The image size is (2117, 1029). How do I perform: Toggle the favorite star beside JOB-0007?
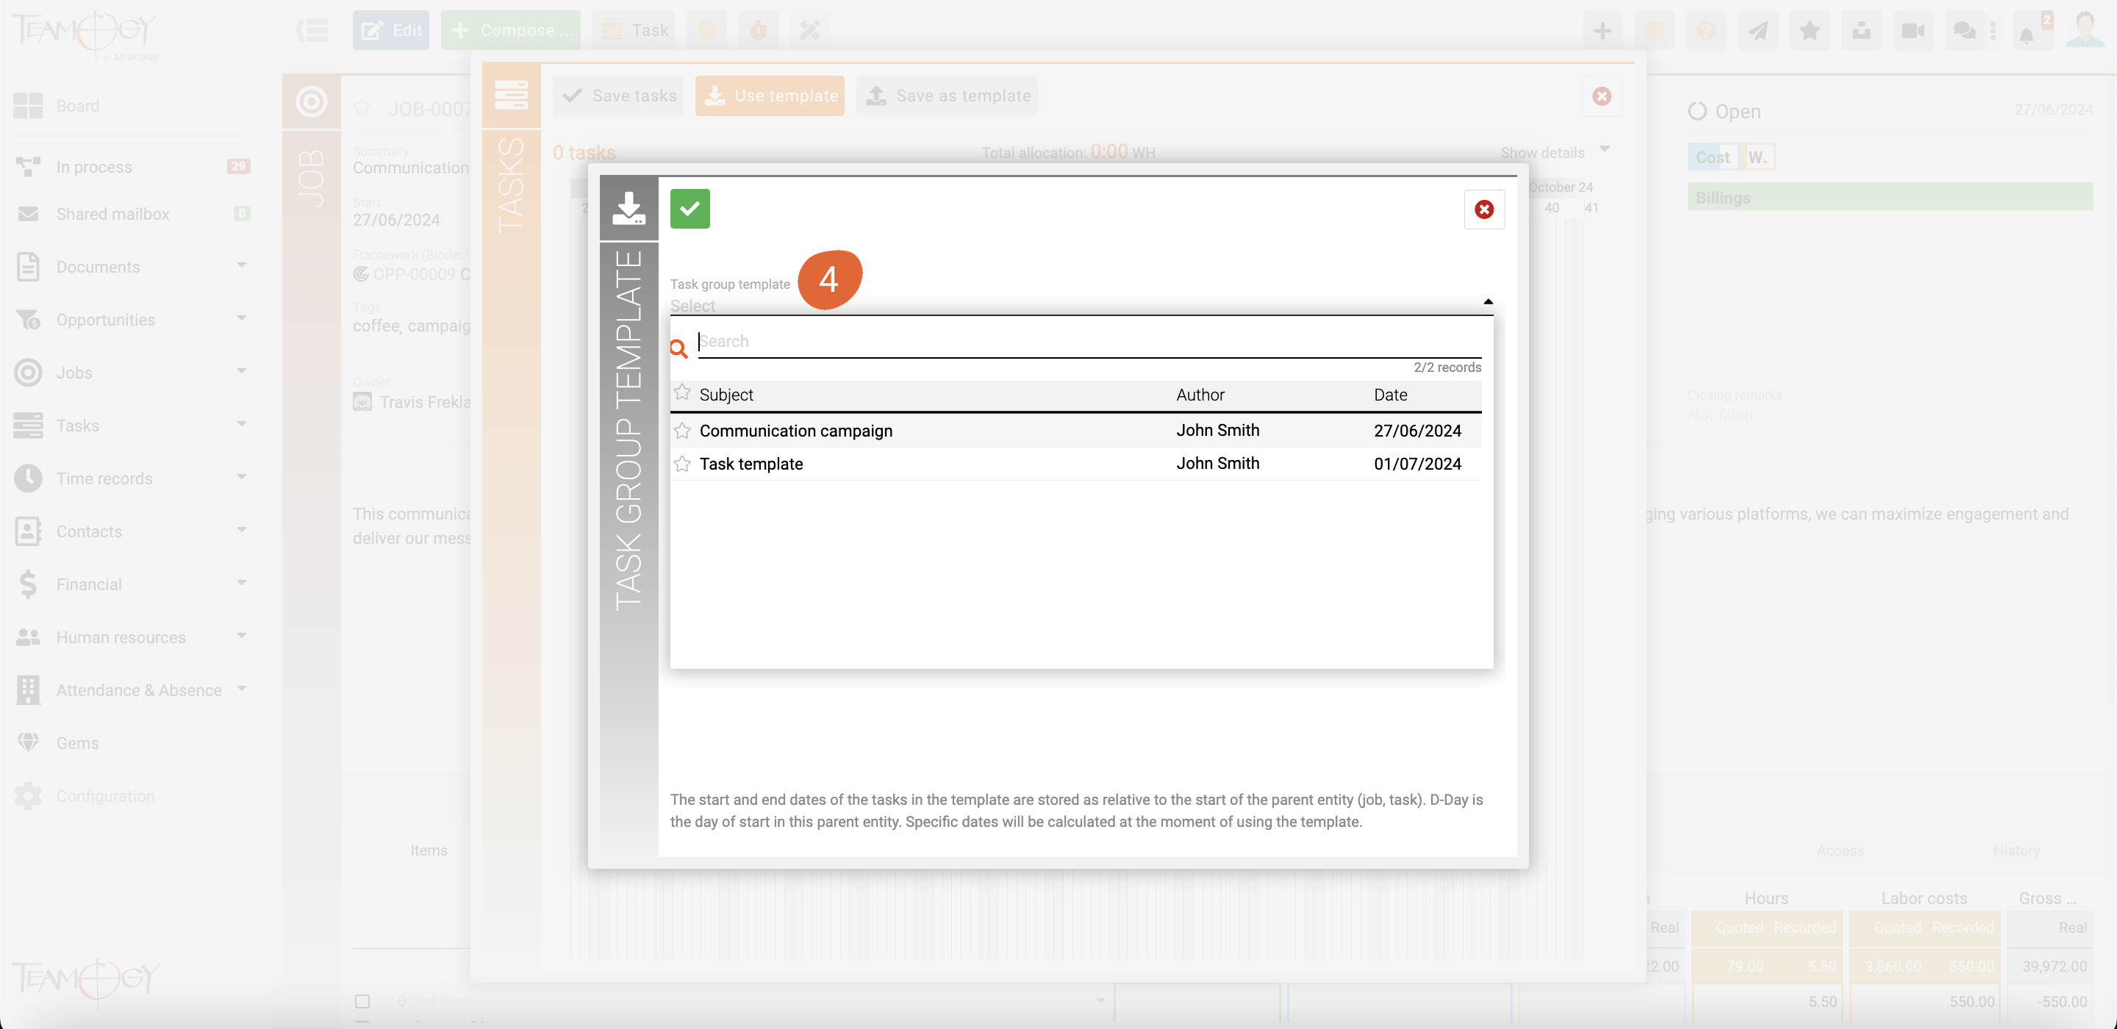pos(362,107)
